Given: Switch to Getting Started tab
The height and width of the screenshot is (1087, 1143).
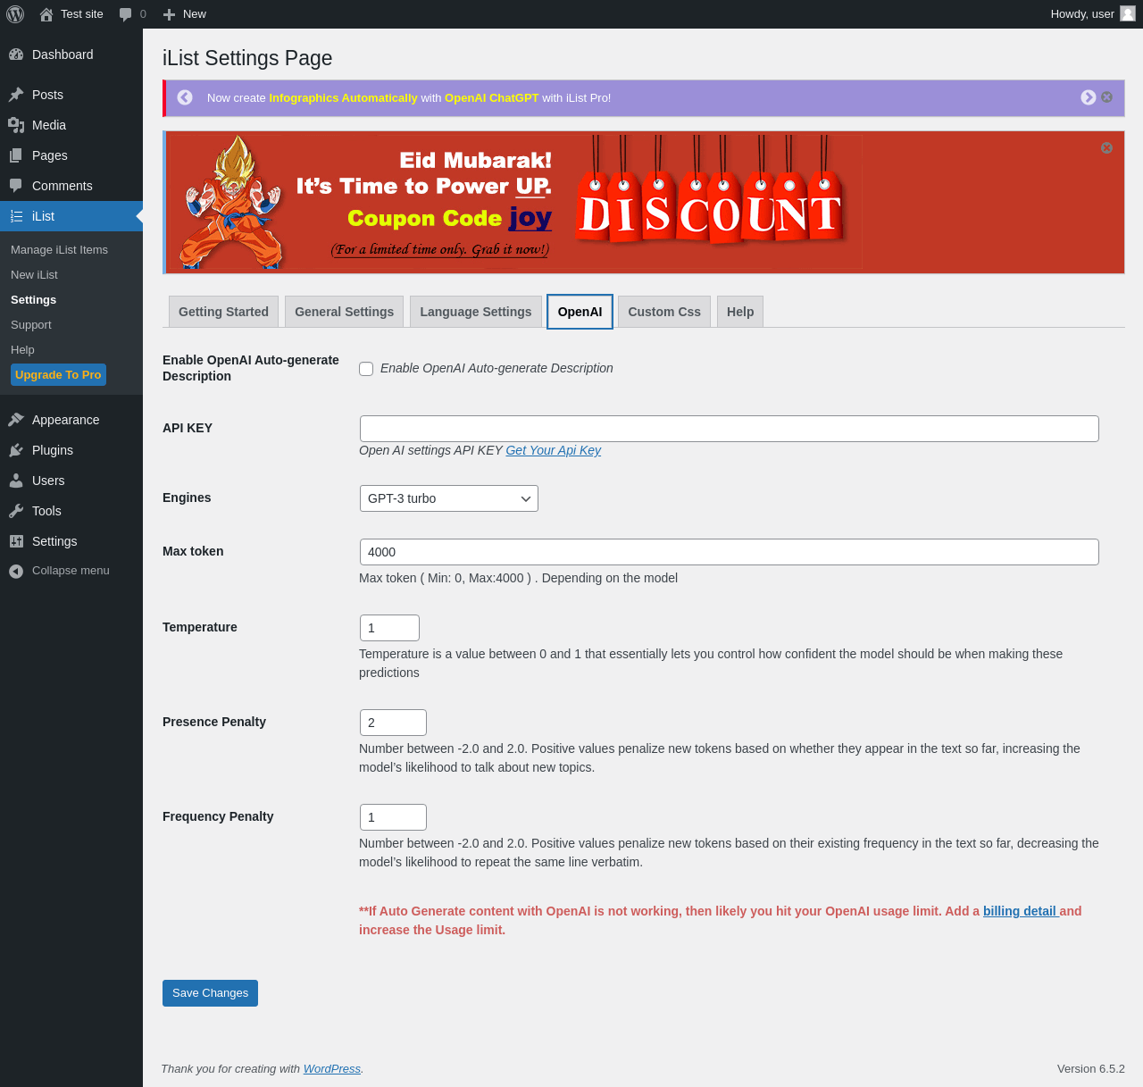Looking at the screenshot, I should tap(223, 312).
